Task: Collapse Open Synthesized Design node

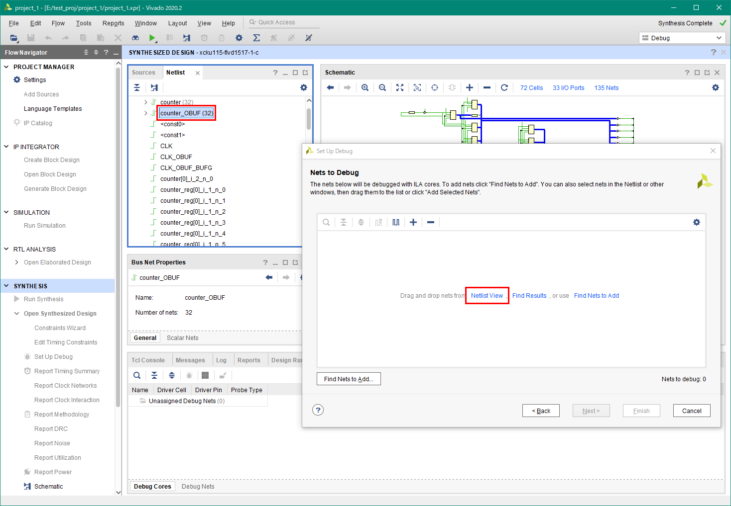Action: pos(17,313)
